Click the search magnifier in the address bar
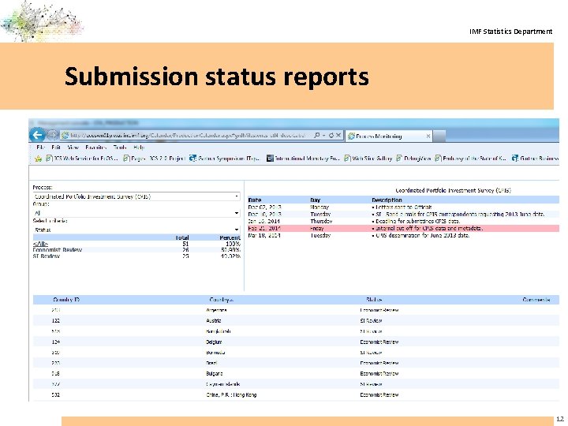 317,136
